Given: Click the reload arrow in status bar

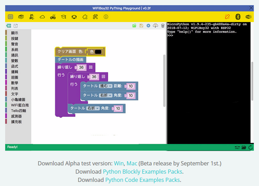Looking at the screenshot, I should (x=250, y=147).
